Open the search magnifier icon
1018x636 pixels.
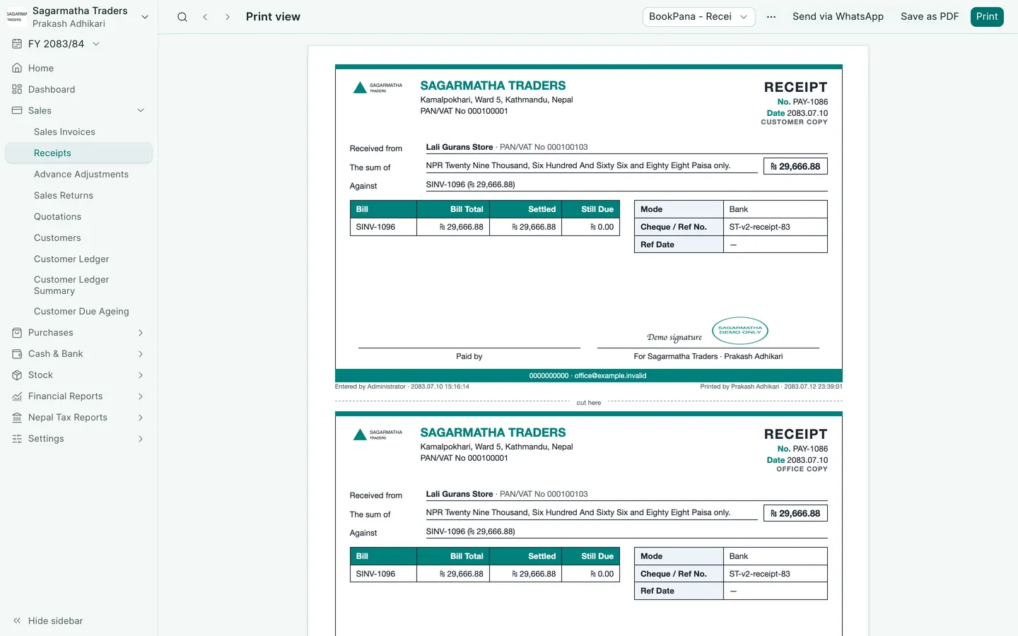pos(182,17)
